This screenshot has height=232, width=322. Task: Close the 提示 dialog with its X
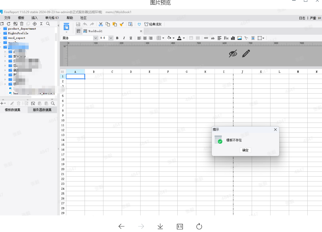[275, 130]
